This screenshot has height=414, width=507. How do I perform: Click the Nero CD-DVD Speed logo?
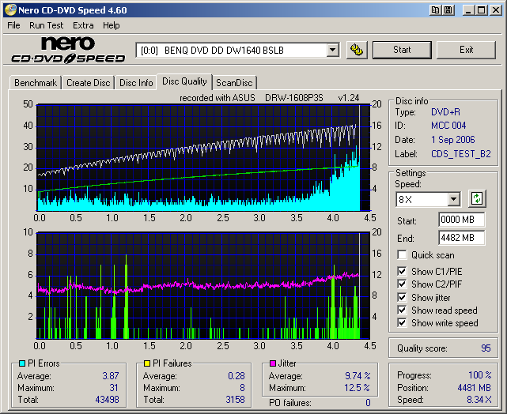(67, 50)
